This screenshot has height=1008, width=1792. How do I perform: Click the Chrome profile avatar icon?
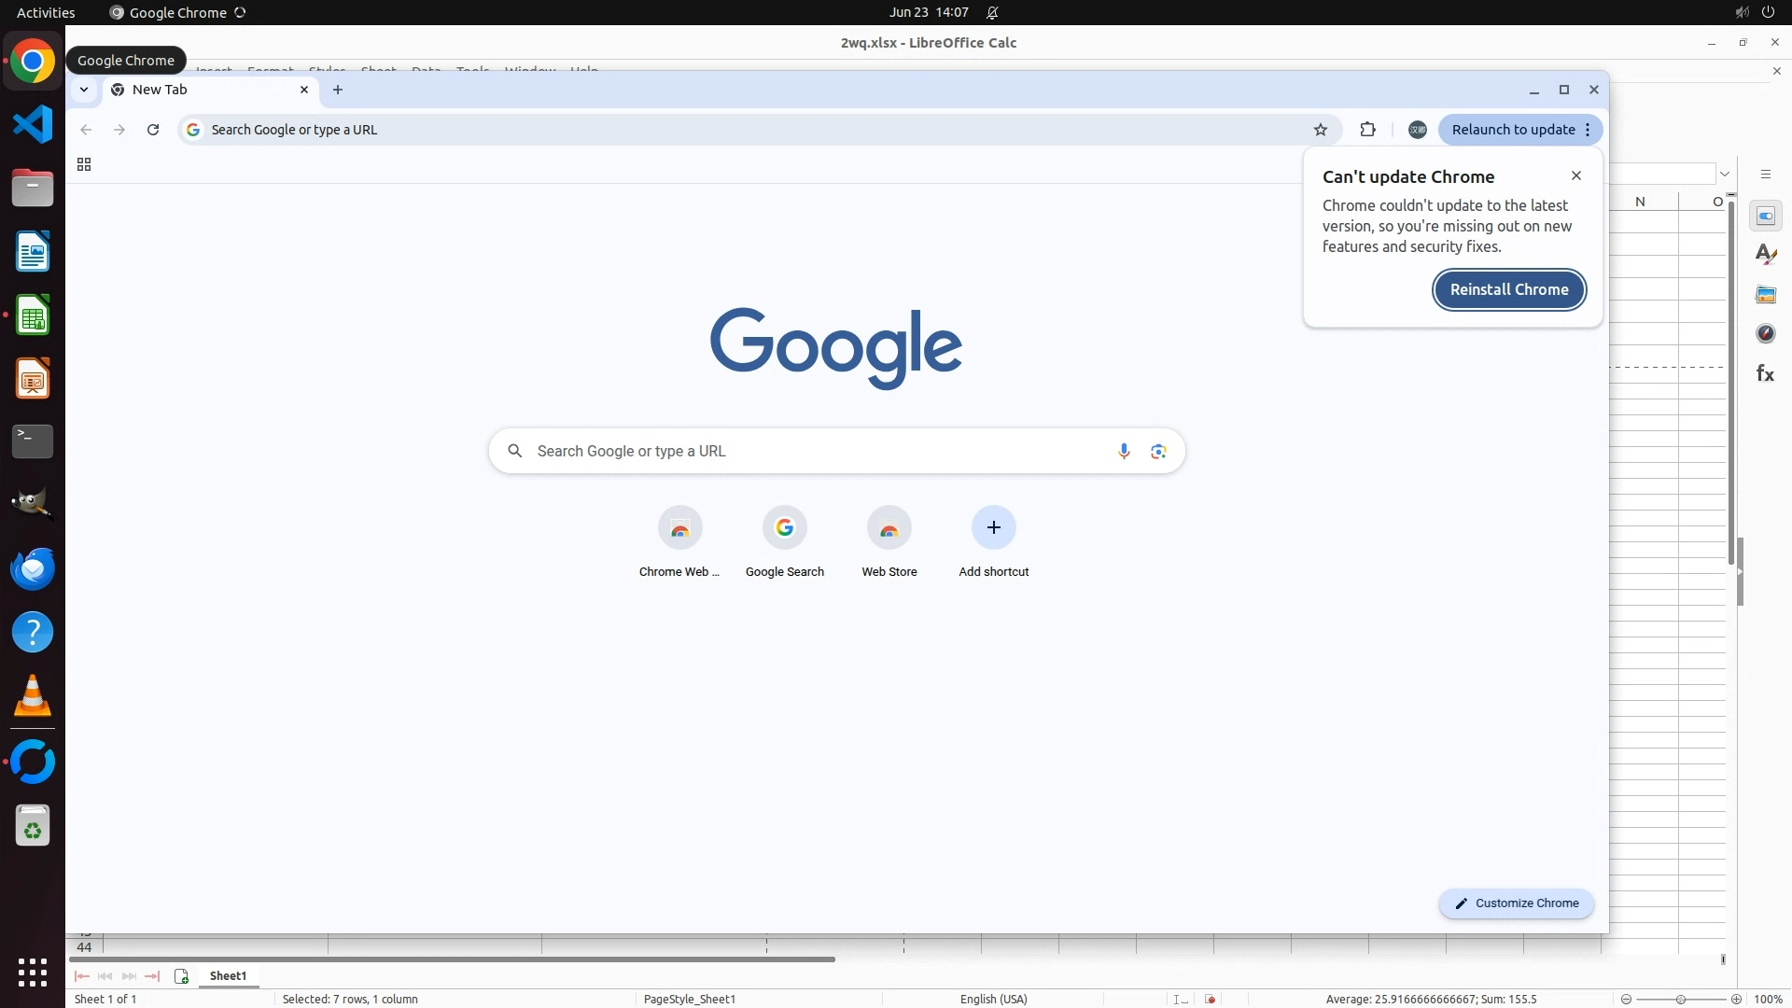tap(1417, 130)
